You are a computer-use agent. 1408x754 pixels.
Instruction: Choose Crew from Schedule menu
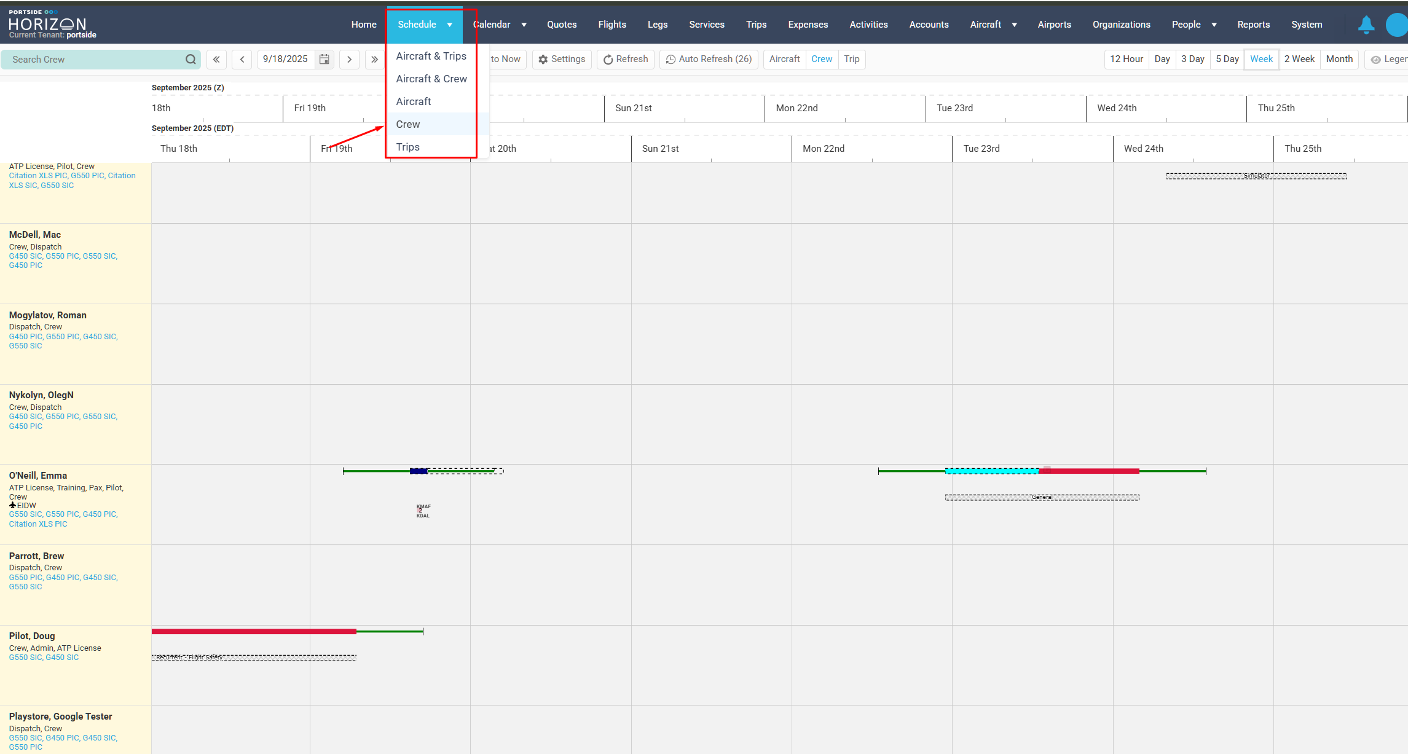[x=408, y=124]
